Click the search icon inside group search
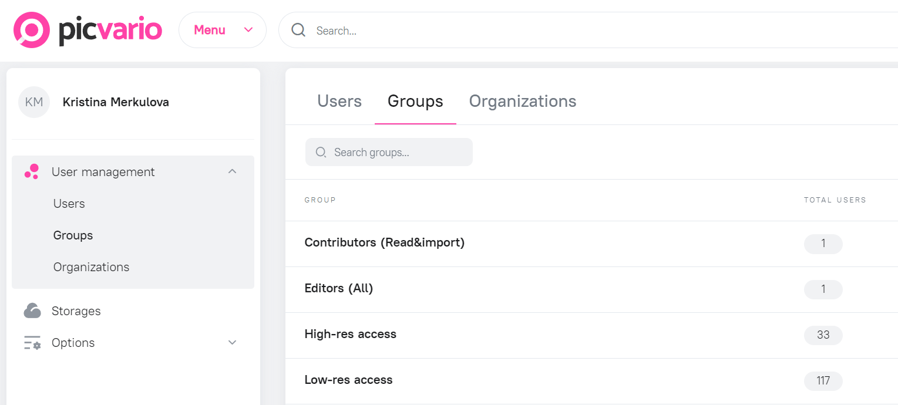898x405 pixels. point(321,151)
